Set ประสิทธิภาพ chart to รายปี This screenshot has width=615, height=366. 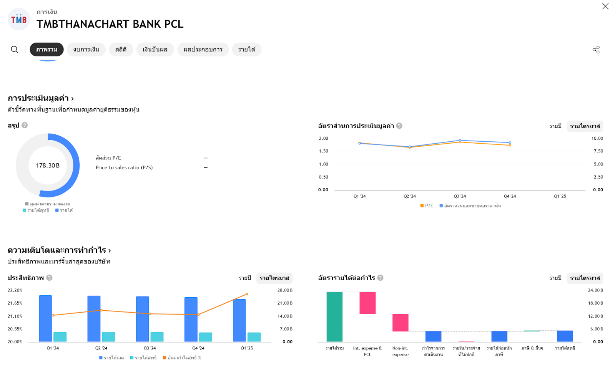coord(244,278)
